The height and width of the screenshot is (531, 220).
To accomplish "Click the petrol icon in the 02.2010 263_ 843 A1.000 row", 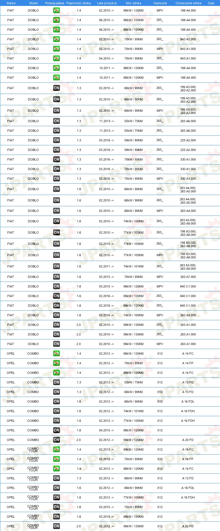I will tap(57, 39).
